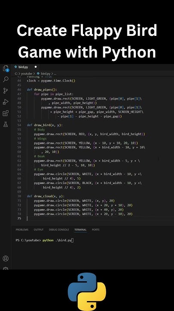174x311 pixels.
Task: Click 'def draw_cloud(x, y):' definition text
Action: (46, 196)
